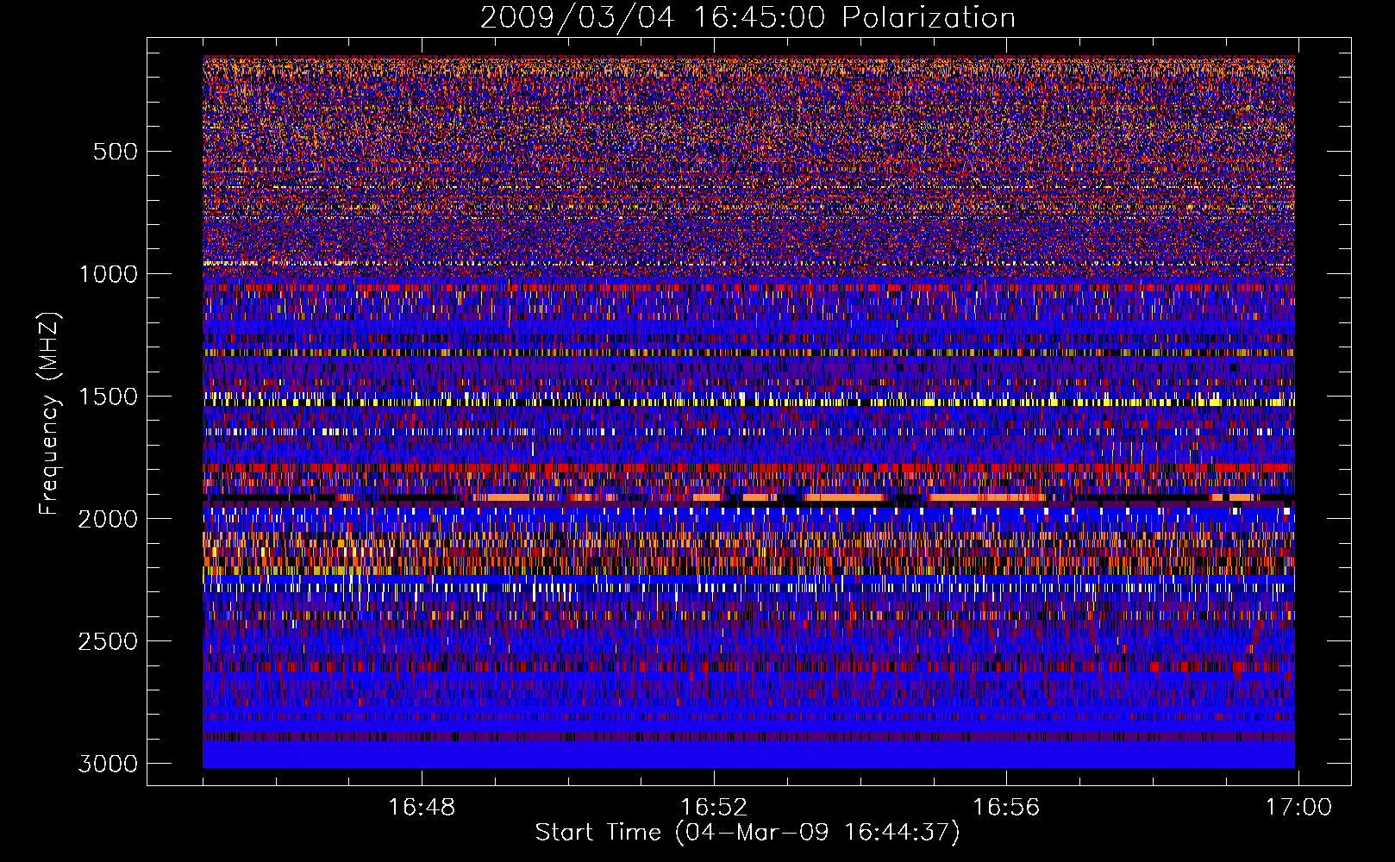Click the 'Frequency (MHZ)' y-axis label
1395x862 pixels.
(49, 414)
